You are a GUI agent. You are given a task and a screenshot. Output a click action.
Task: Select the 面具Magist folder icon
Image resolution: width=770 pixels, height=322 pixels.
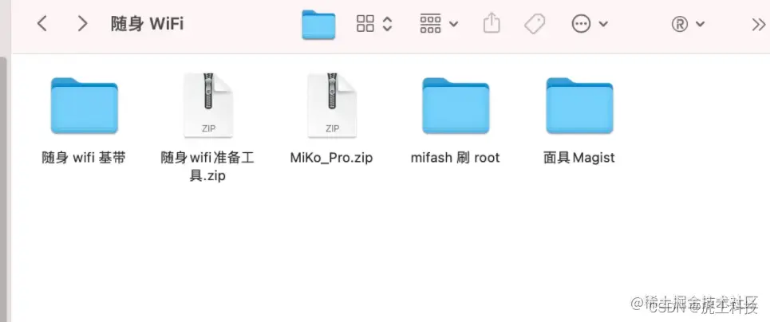click(x=579, y=105)
